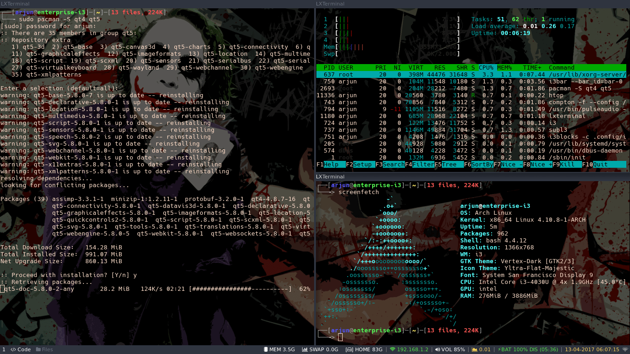
Task: Sort htop by the MEM% column header
Action: (x=505, y=68)
